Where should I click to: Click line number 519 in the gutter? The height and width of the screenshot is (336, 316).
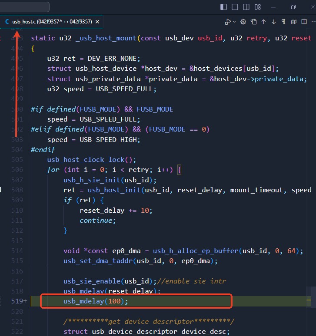(x=17, y=301)
